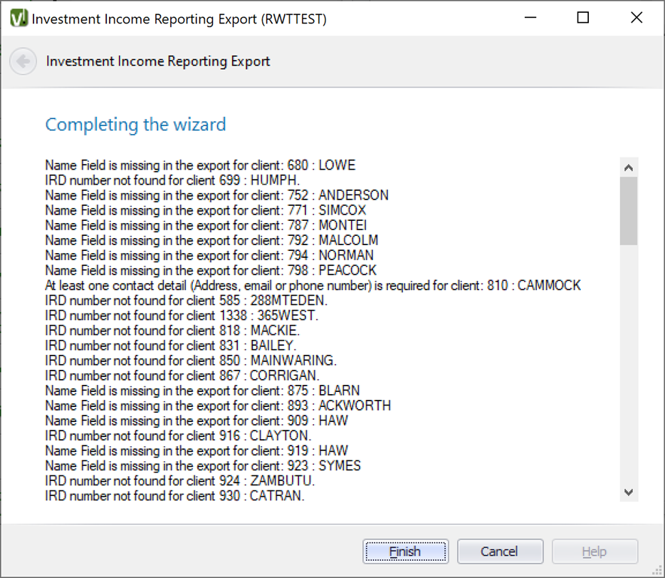Select the message for client 867 : CORRIGAN

(182, 376)
